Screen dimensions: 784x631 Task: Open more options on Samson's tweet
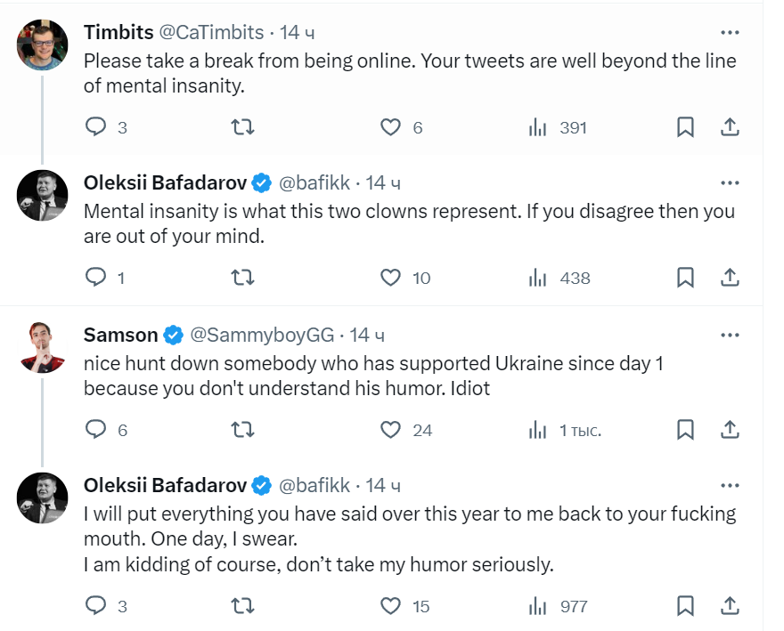click(730, 336)
